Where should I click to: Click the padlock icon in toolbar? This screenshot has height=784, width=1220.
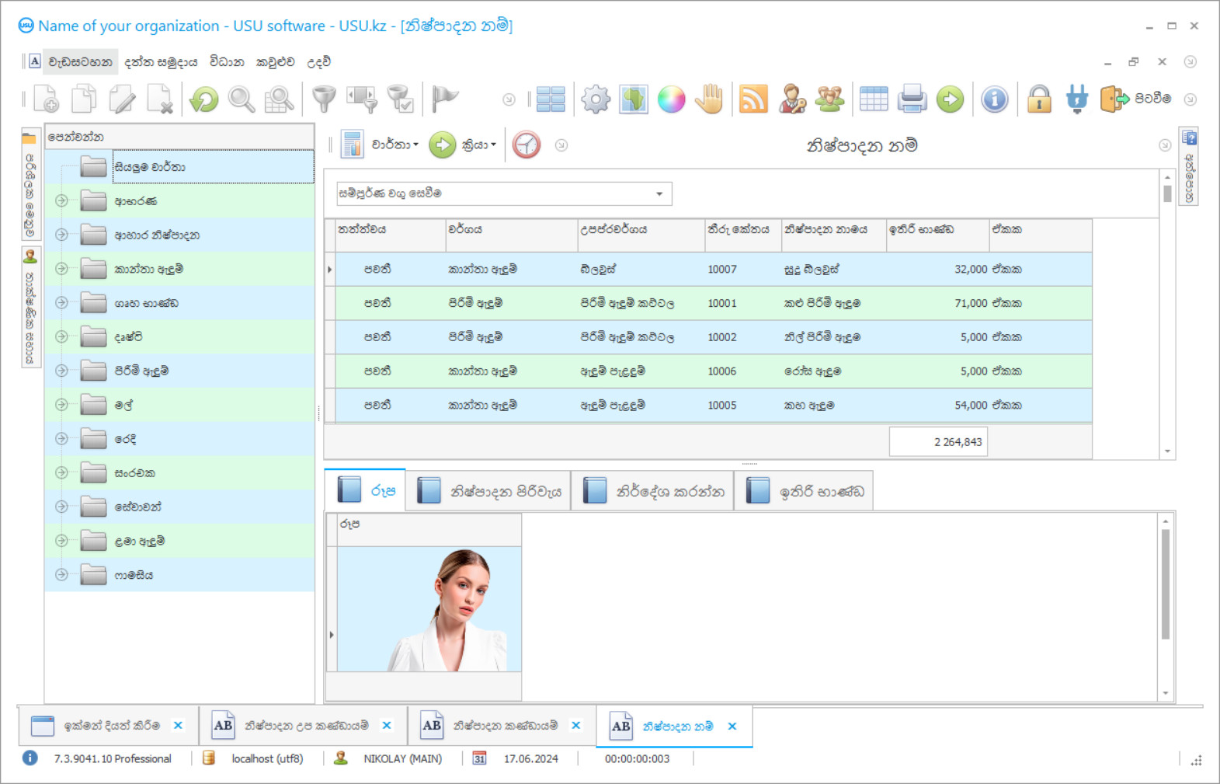tap(1038, 99)
